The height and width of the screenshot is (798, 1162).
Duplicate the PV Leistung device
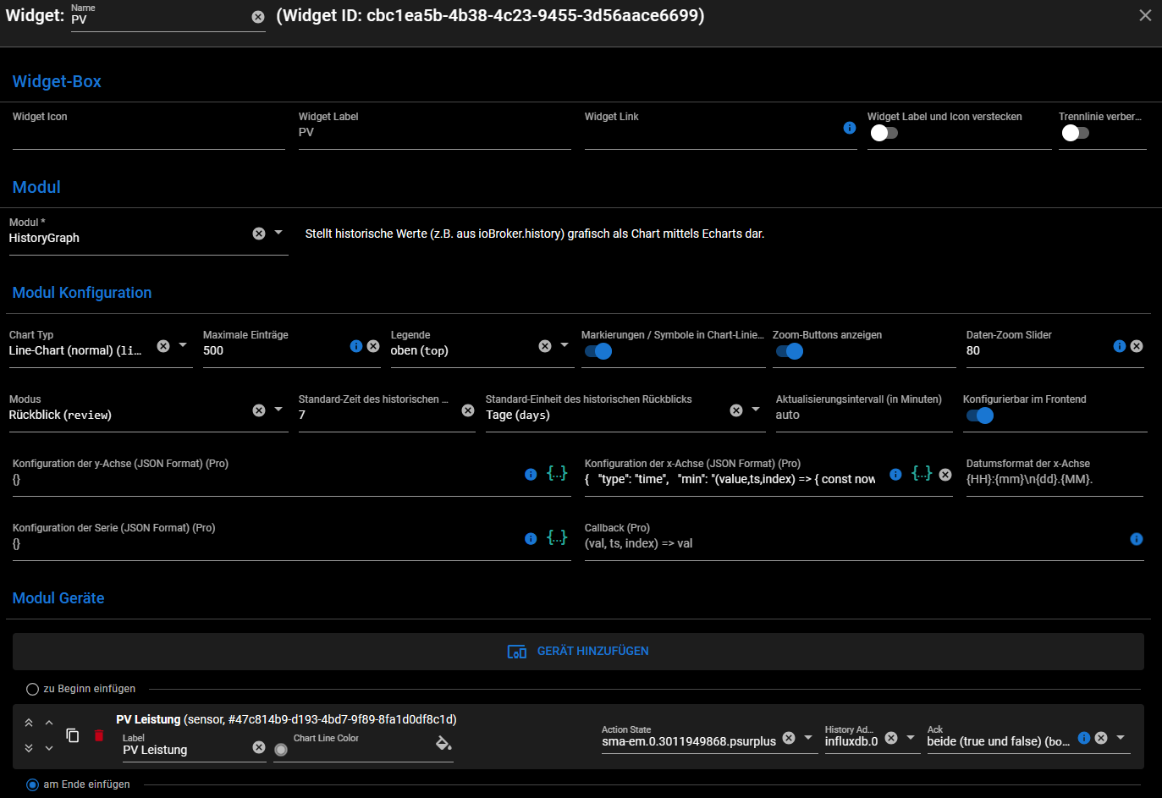tap(73, 735)
